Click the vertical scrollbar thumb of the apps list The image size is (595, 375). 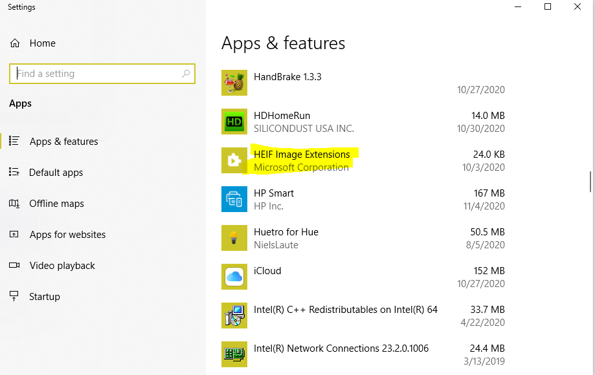590,182
